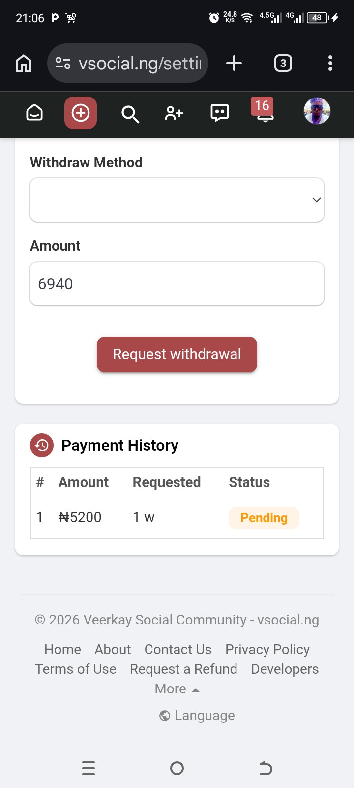Expand the Withdraw Method dropdown
354x788 pixels.
[177, 200]
